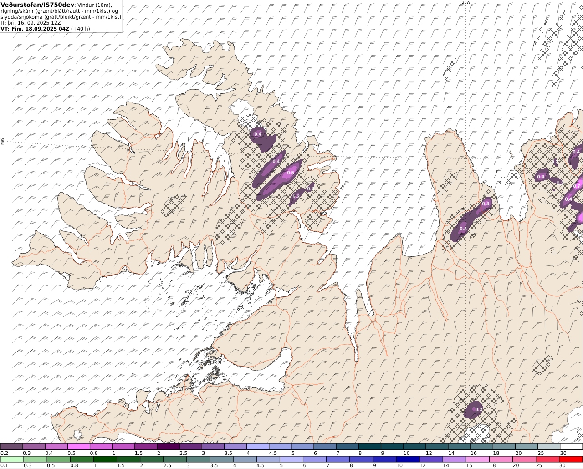Pick the light pink 16 swatch in the rain scale
Screen dimensions: 583x469
pos(477,459)
